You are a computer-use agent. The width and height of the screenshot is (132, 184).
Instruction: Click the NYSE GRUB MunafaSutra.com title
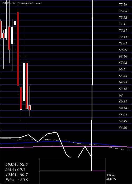[x=22, y=3]
